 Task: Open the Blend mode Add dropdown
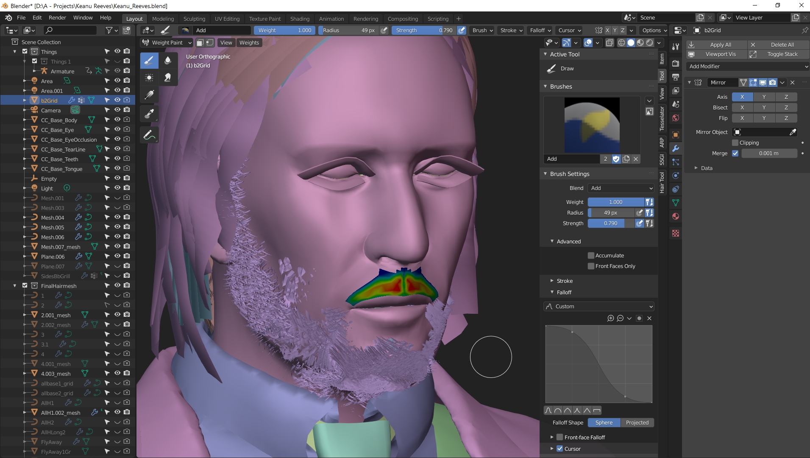pos(621,188)
